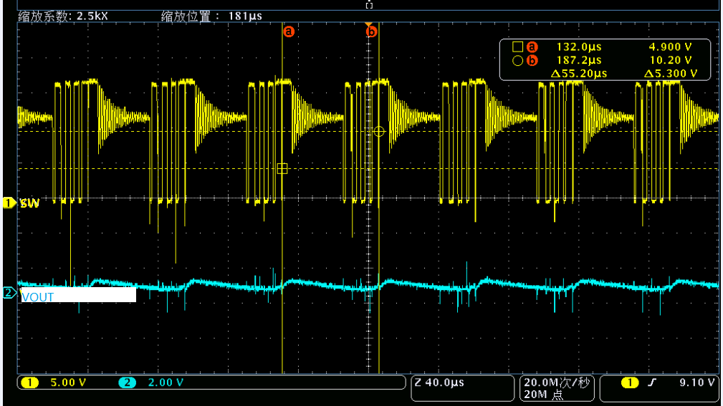The image size is (723, 406).
Task: Click channel 2 VOUT ground indicator
Action: click(9, 292)
